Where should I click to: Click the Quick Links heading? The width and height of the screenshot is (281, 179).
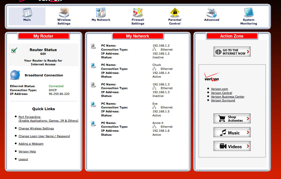pos(43,109)
